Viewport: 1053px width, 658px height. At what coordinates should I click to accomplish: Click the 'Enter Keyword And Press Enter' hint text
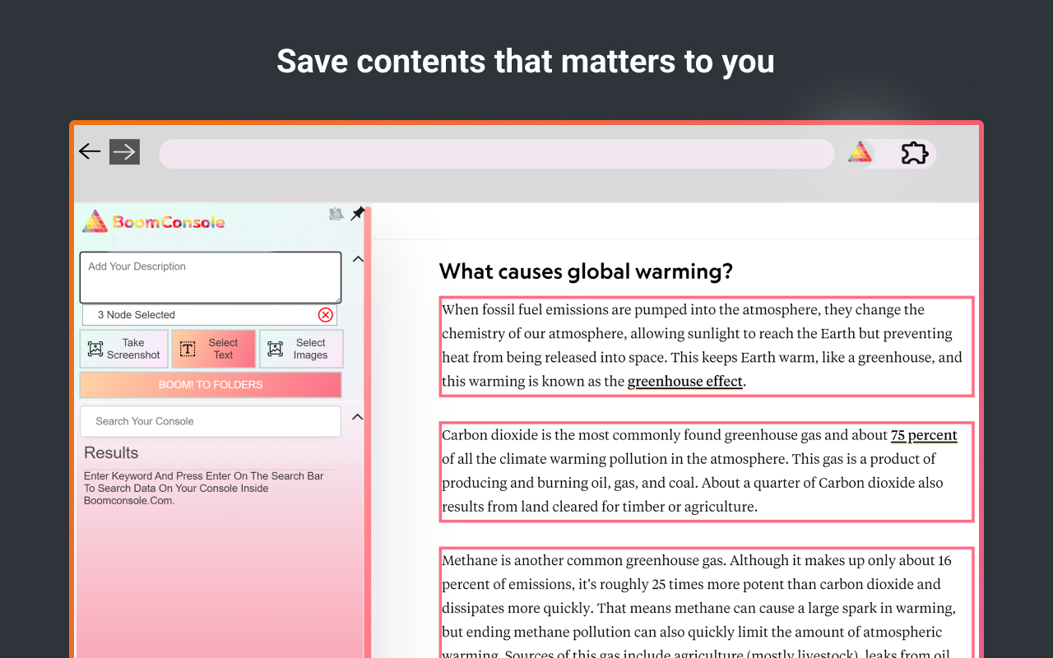204,488
